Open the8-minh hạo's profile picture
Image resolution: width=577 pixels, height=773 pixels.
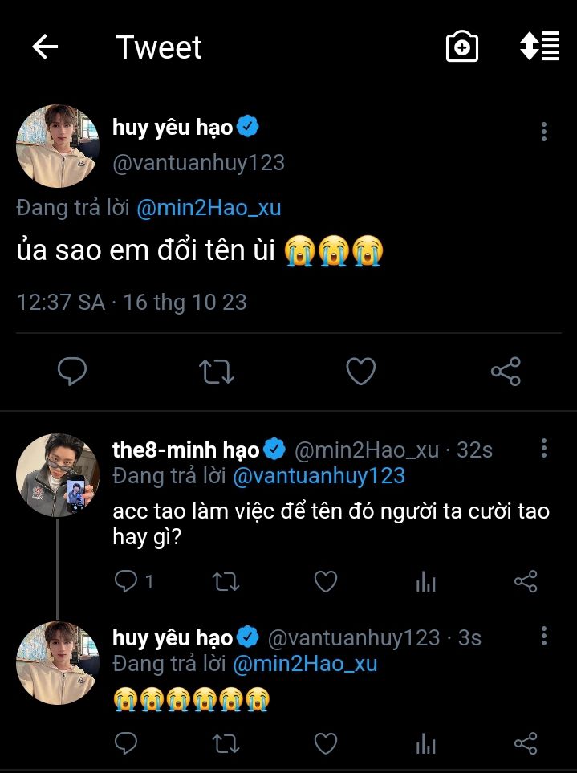click(56, 474)
